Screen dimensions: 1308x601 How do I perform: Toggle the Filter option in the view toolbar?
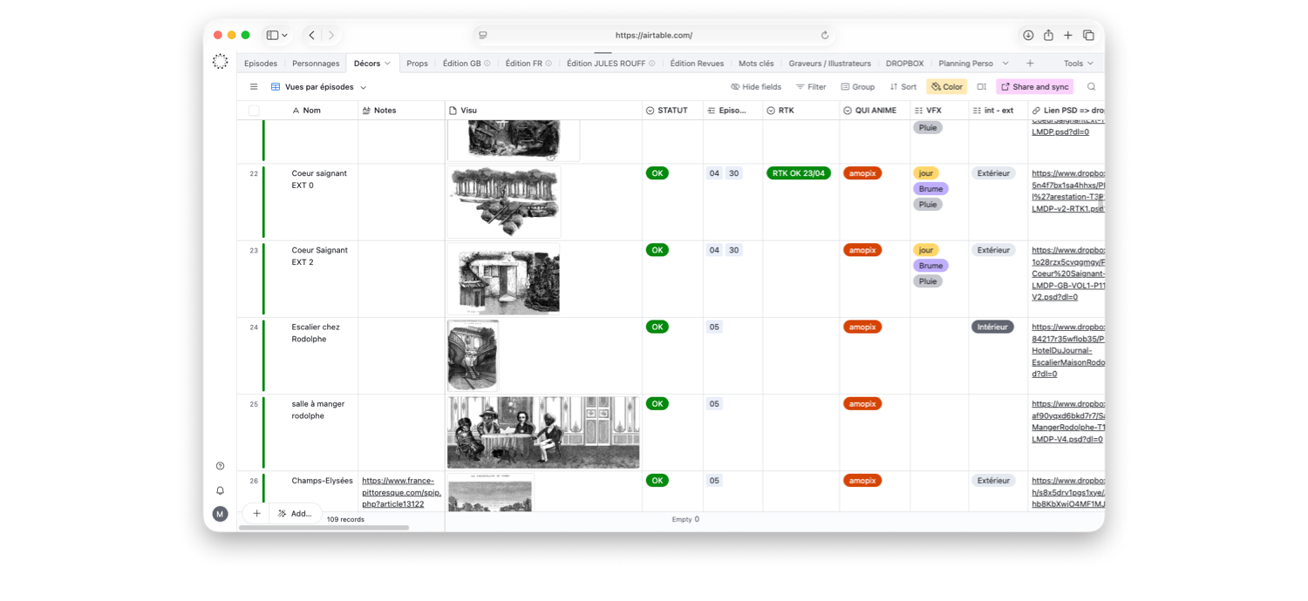point(810,87)
